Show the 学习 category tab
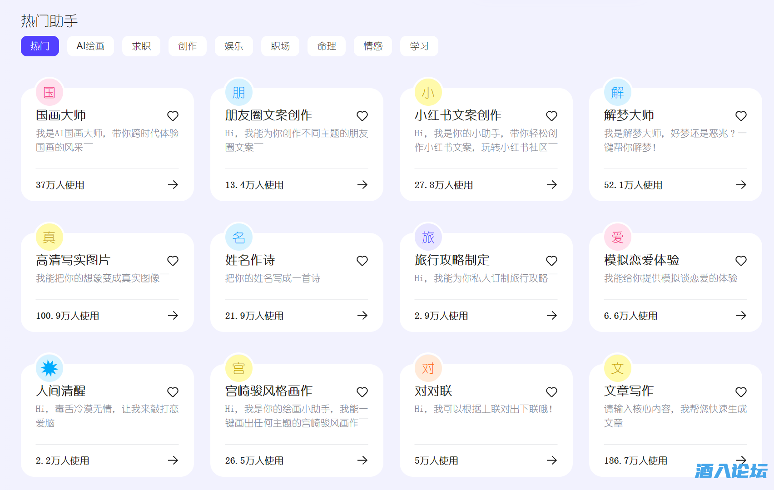 pyautogui.click(x=419, y=46)
